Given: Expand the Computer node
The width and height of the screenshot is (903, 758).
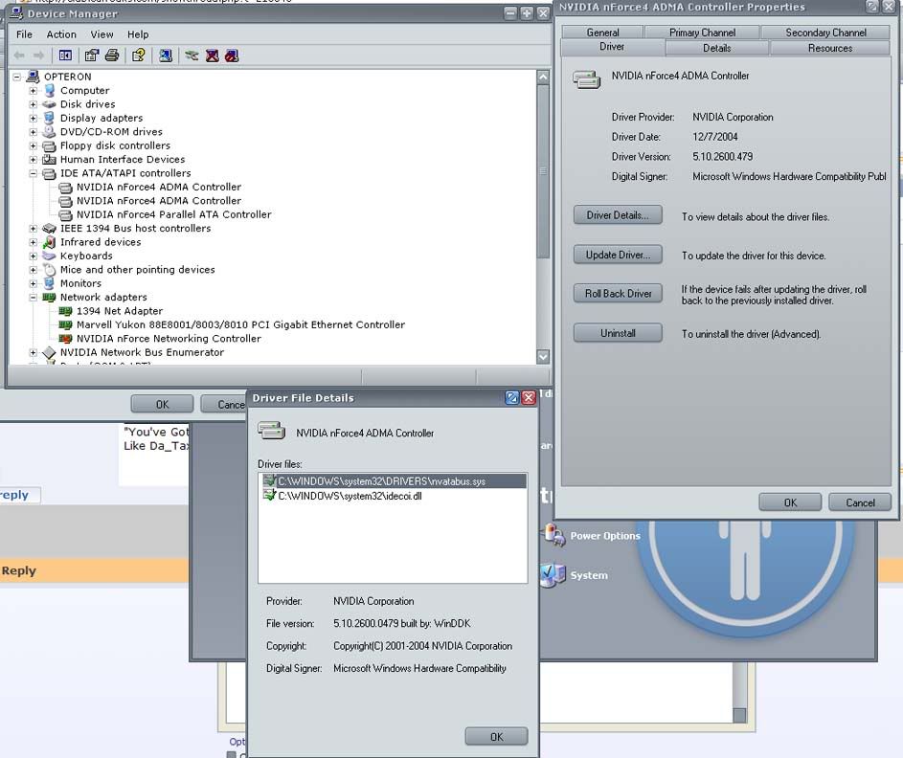Looking at the screenshot, I should [33, 90].
